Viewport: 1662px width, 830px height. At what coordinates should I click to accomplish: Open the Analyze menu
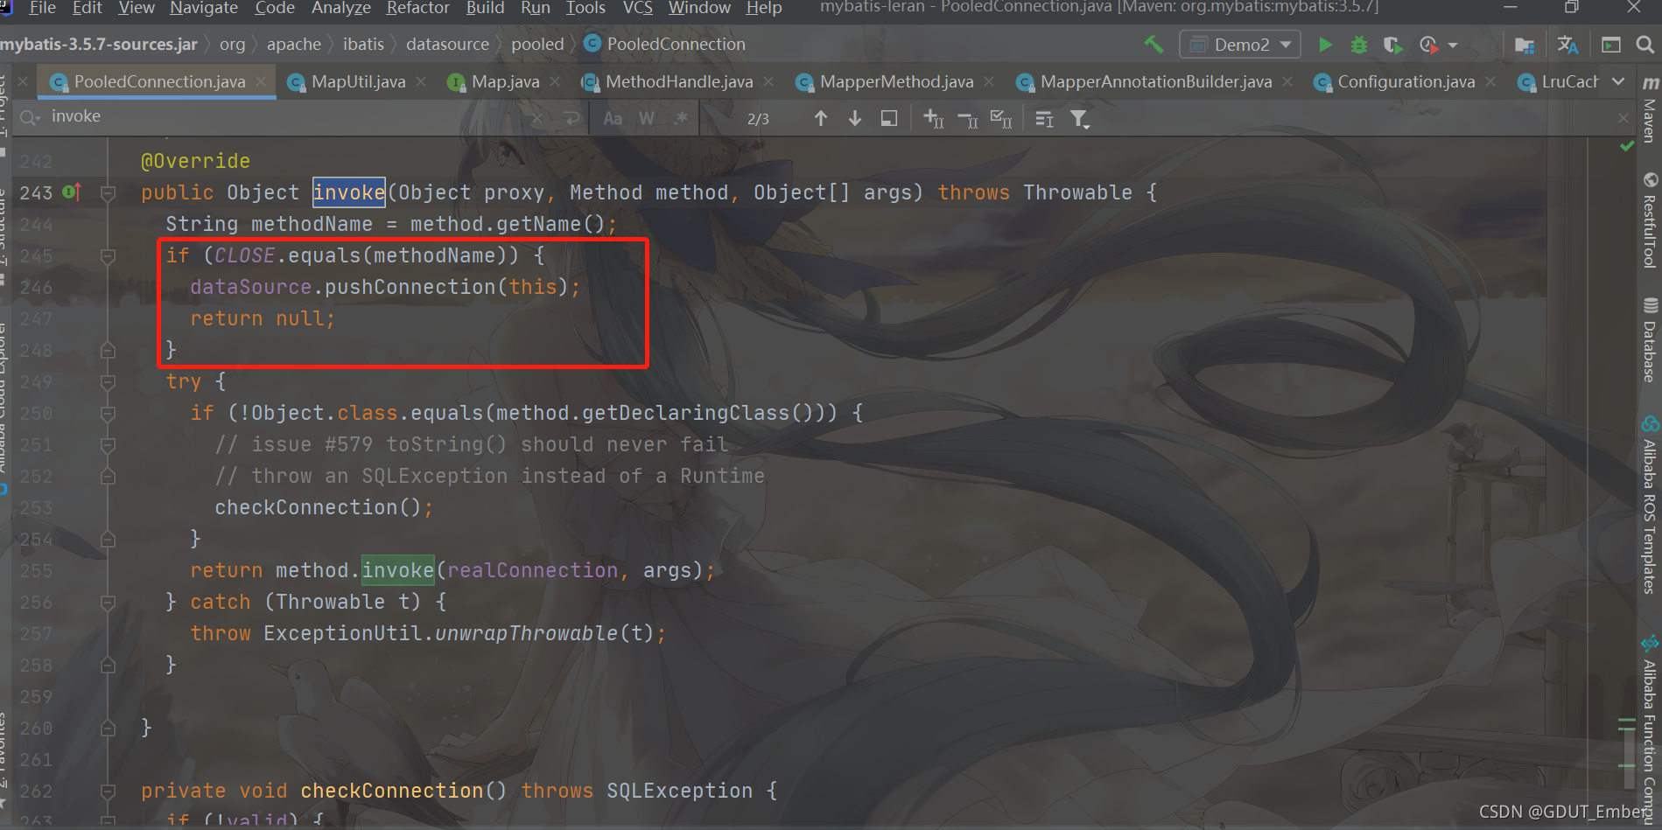pyautogui.click(x=341, y=8)
